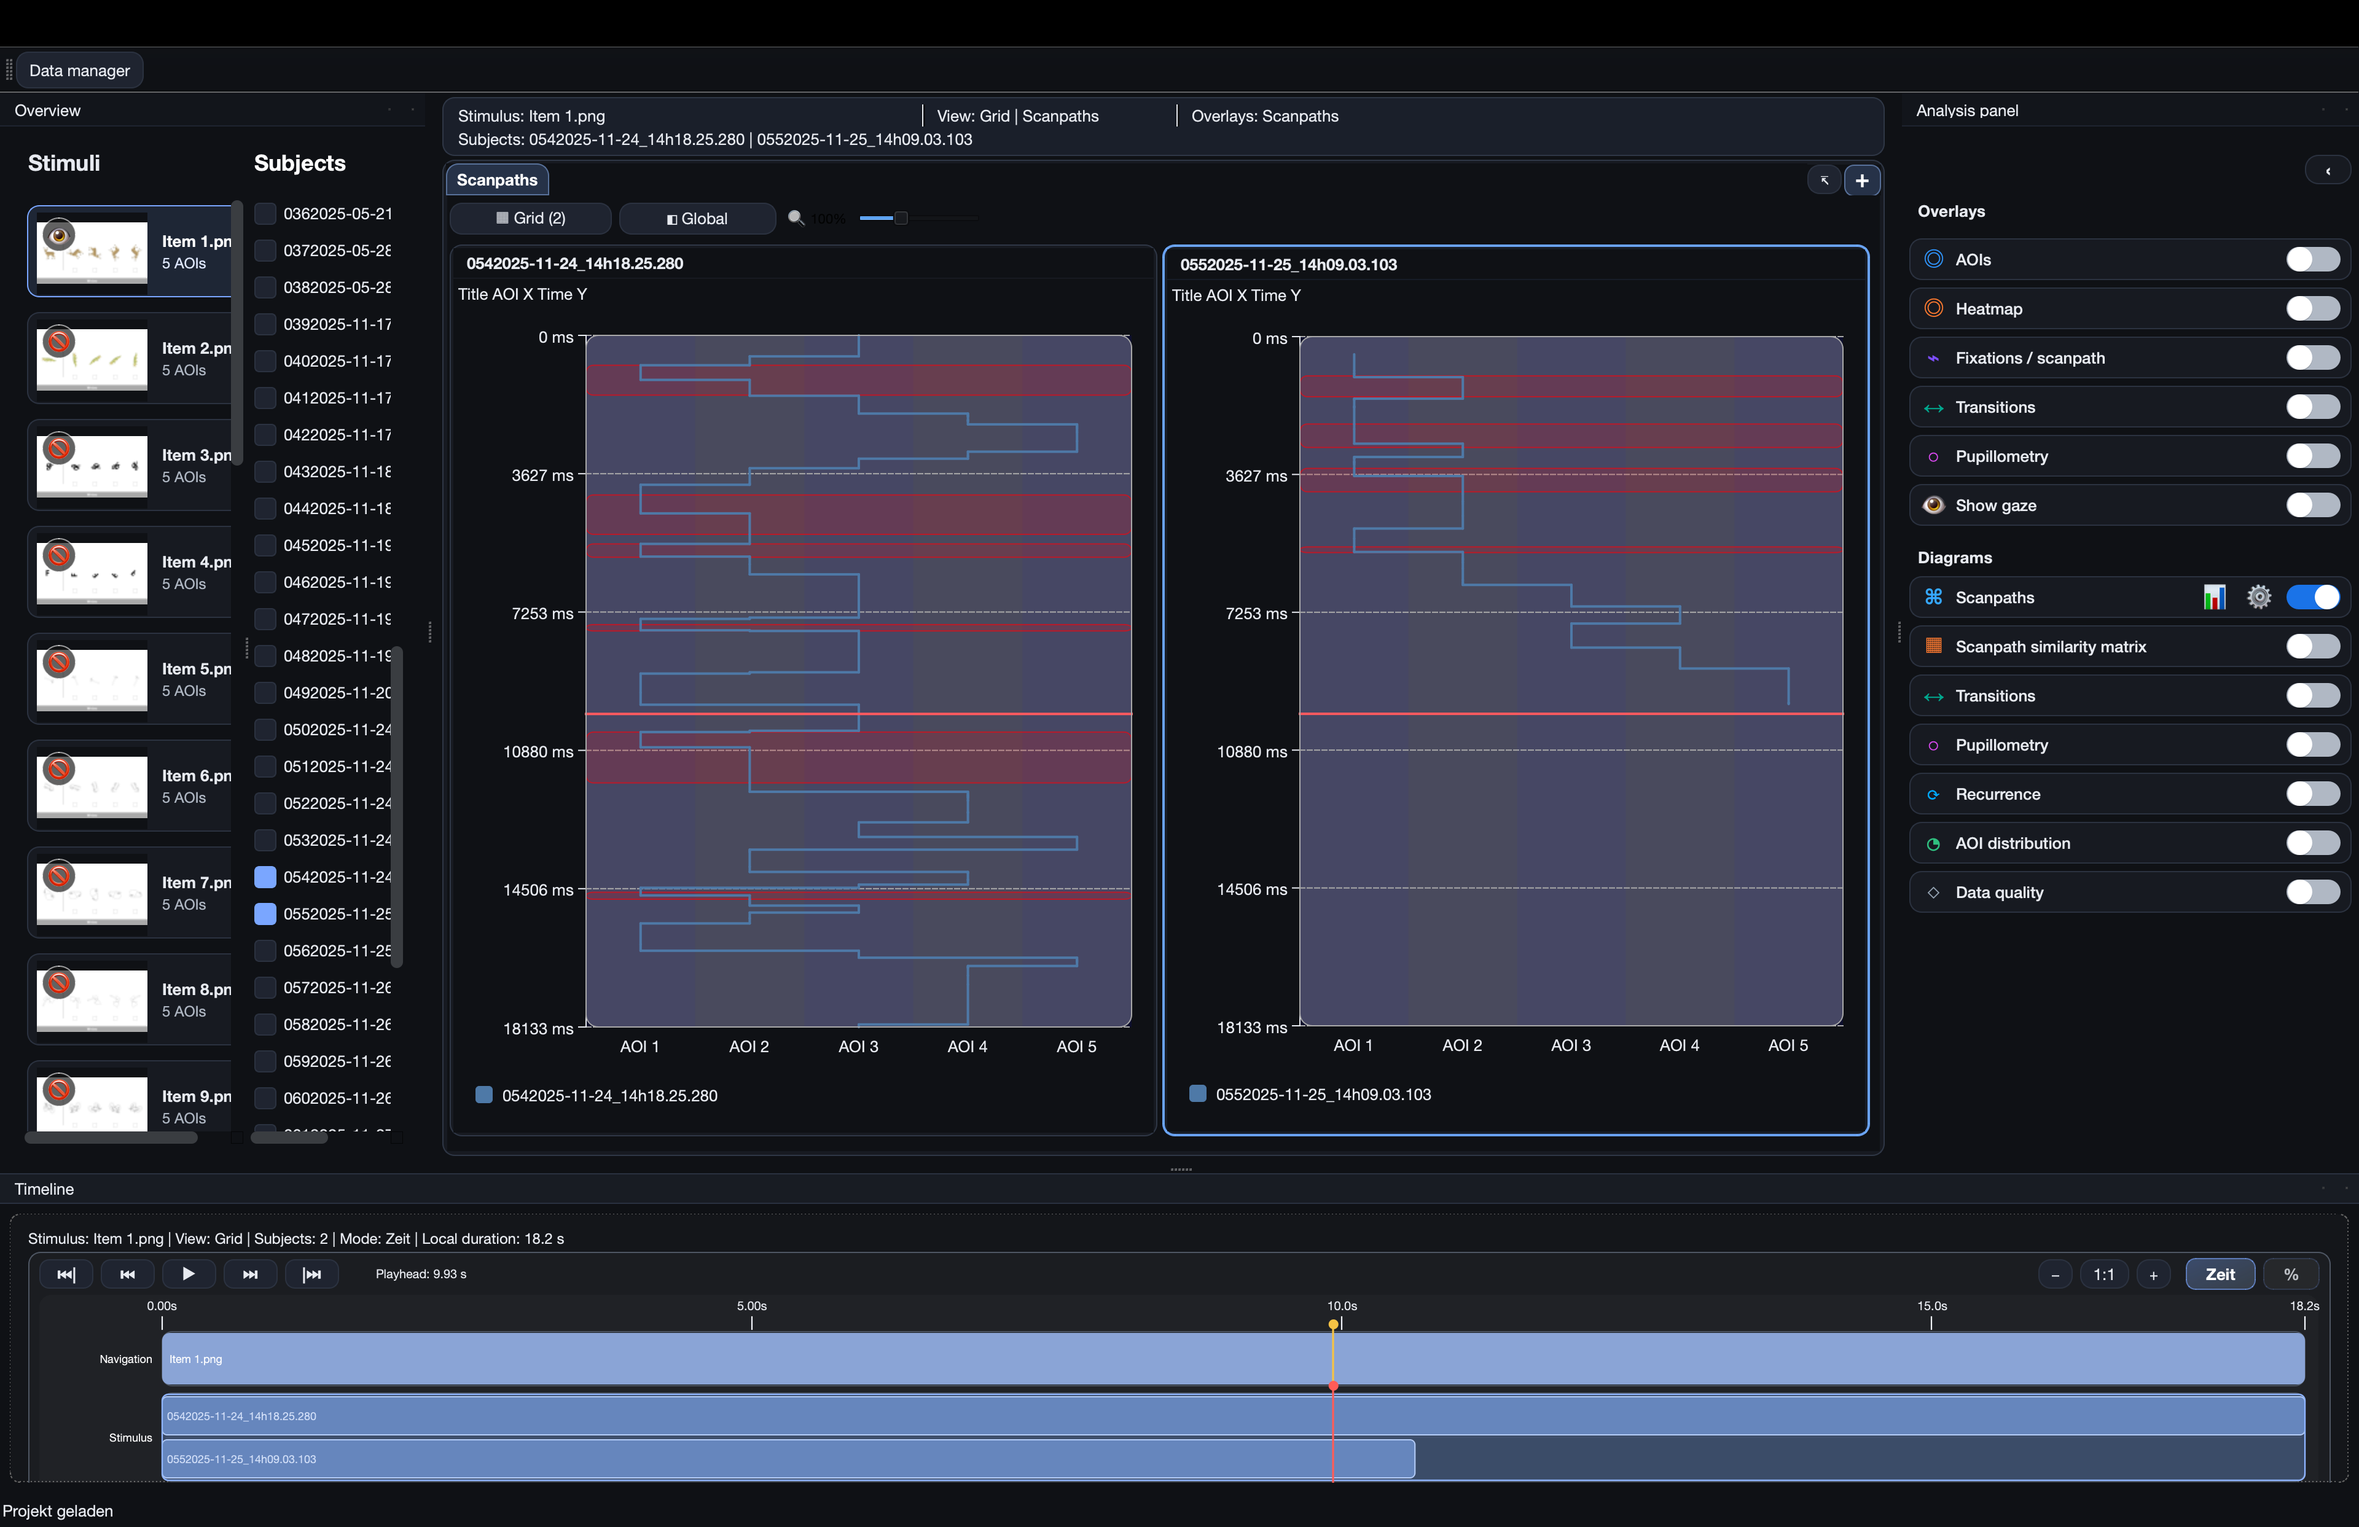Click the Show gaze eye icon
The height and width of the screenshot is (1527, 2359).
(1933, 506)
